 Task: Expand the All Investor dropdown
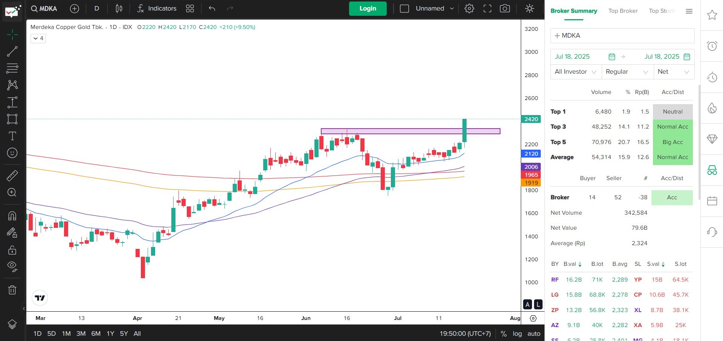pyautogui.click(x=575, y=71)
